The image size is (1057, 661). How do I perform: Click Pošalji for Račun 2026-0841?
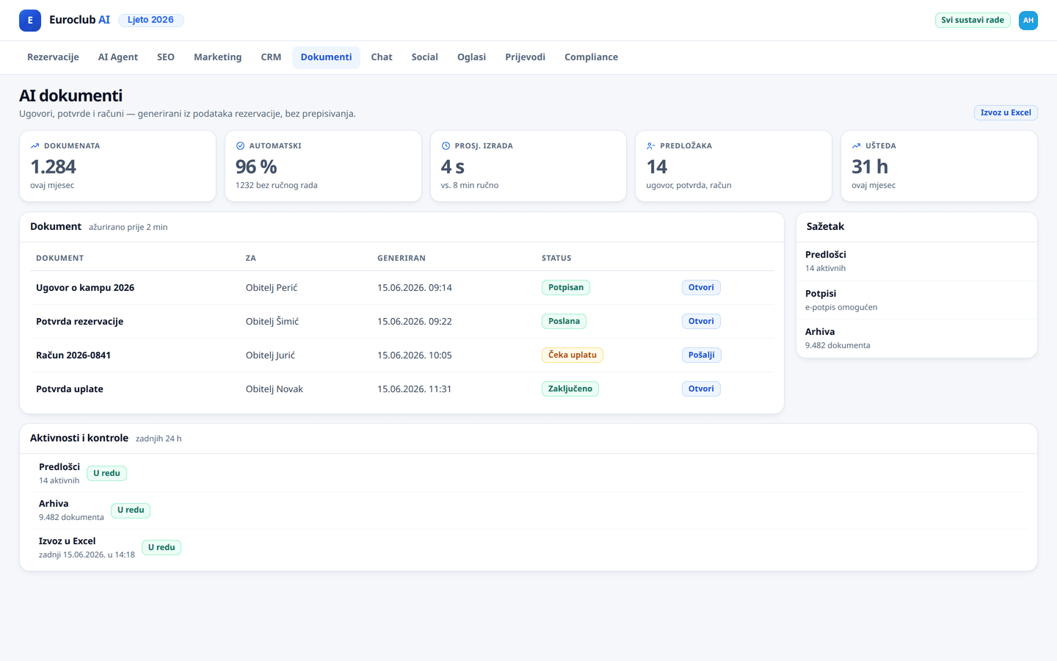tap(702, 355)
